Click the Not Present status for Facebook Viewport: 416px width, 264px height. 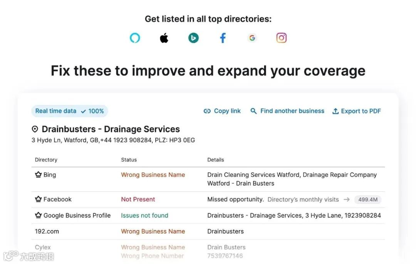click(x=138, y=199)
